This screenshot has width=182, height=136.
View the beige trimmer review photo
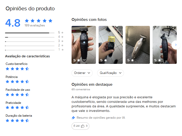[x=138, y=45]
